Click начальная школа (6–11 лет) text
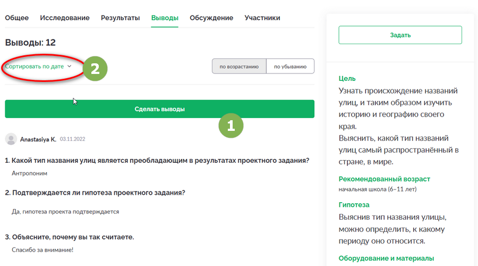This screenshot has width=478, height=266. pos(378,189)
